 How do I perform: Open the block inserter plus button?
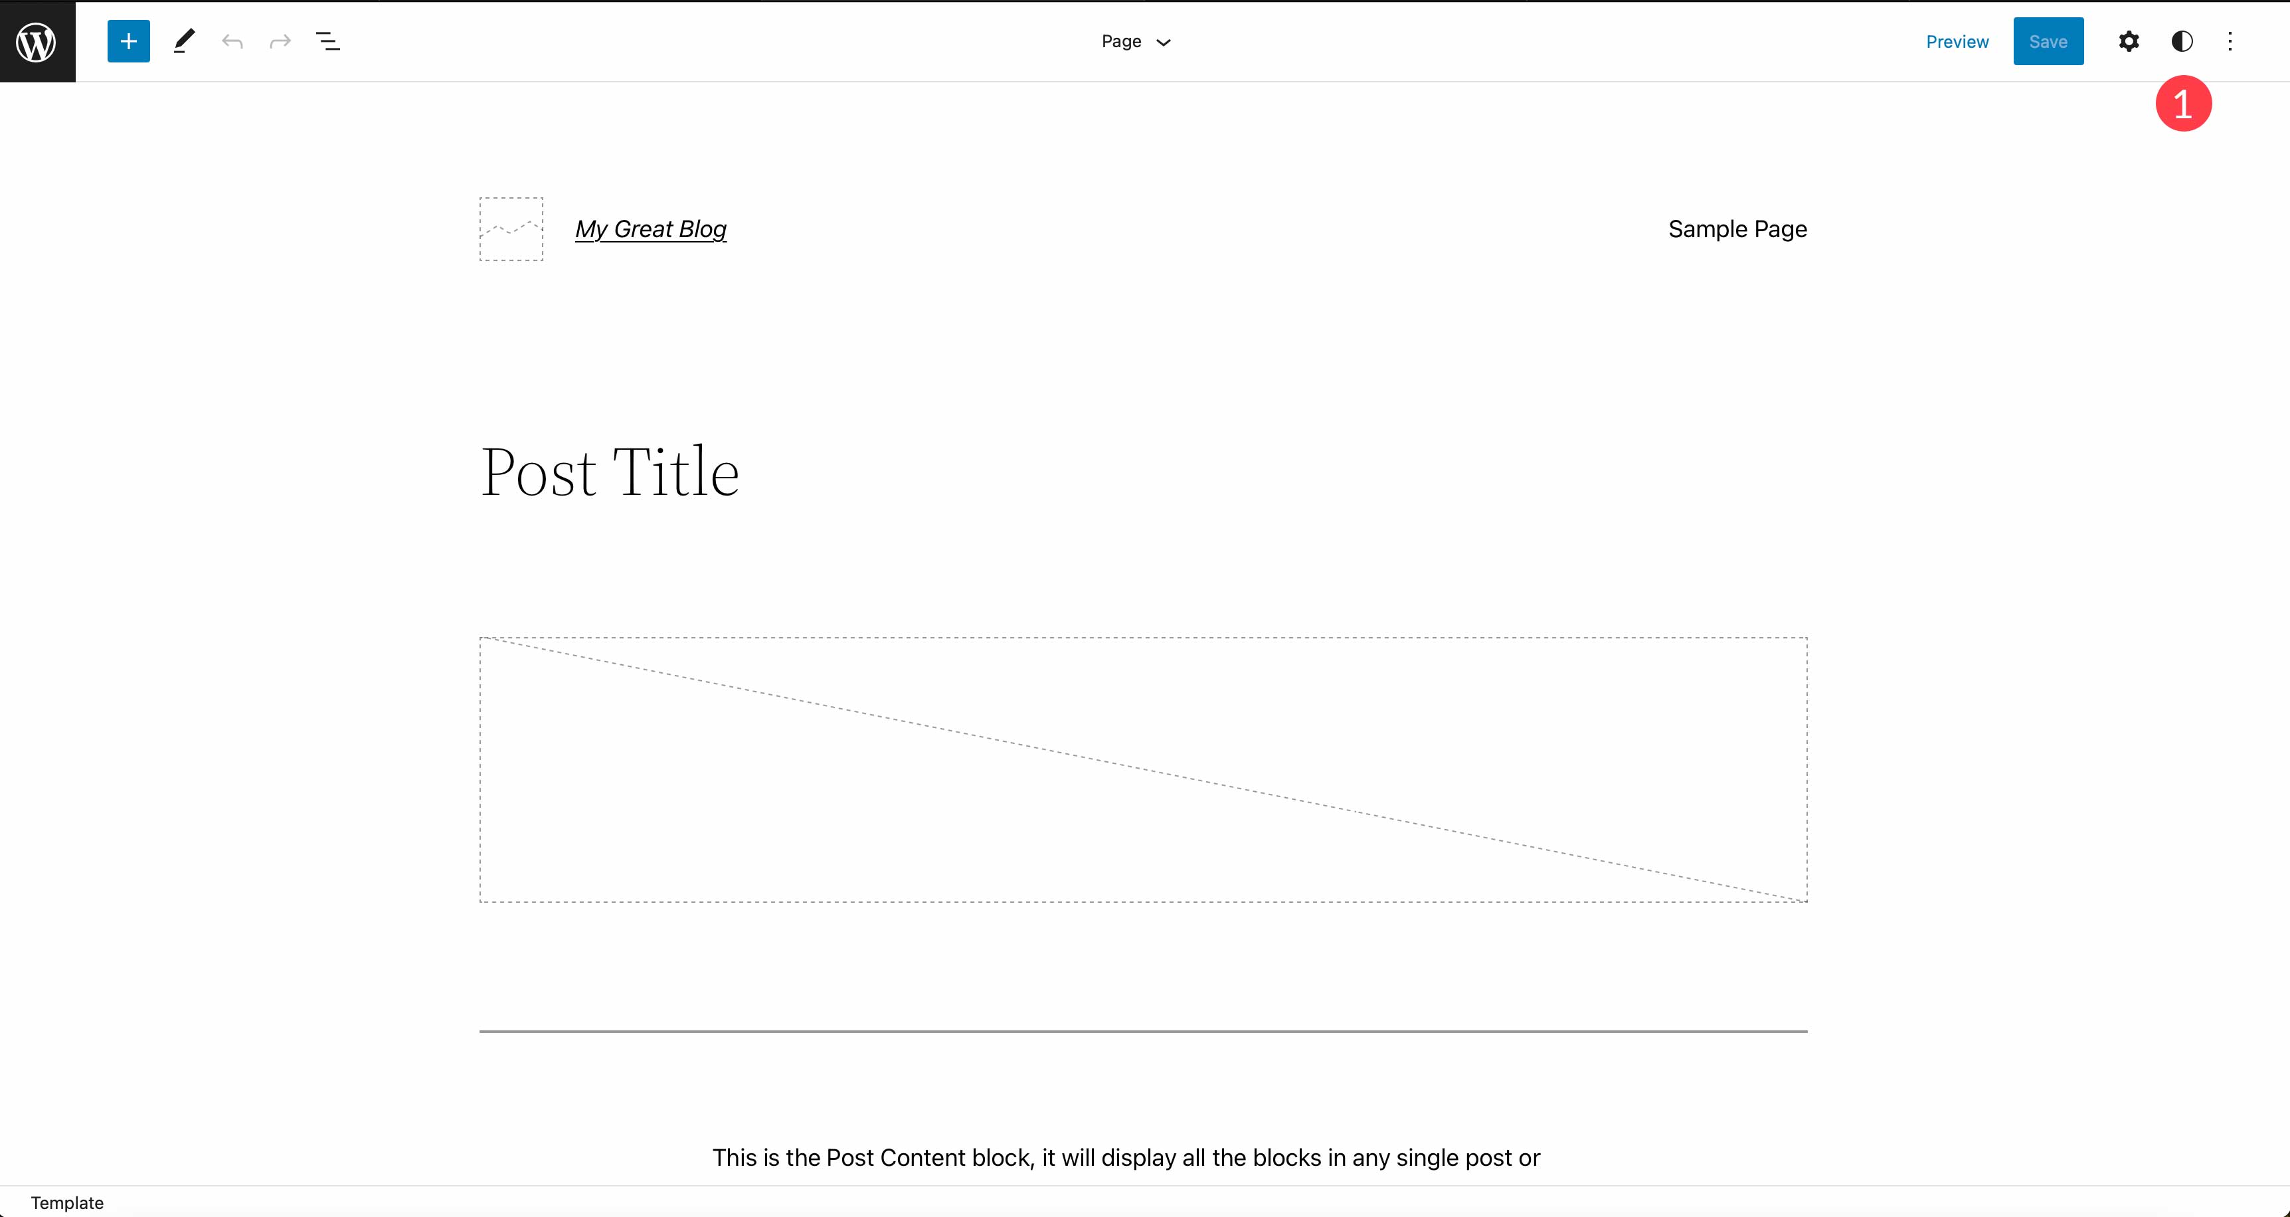(128, 41)
